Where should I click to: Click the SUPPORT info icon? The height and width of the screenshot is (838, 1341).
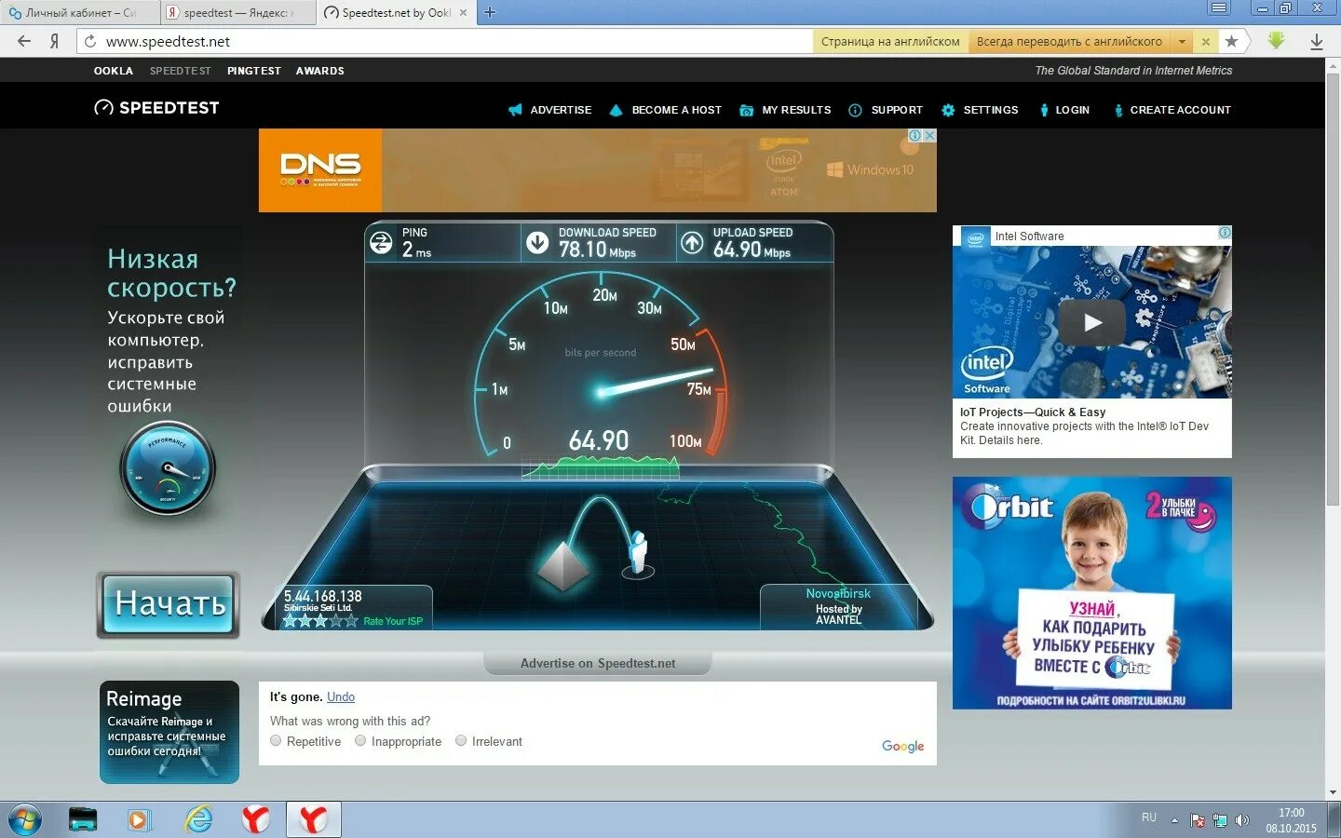pos(855,110)
